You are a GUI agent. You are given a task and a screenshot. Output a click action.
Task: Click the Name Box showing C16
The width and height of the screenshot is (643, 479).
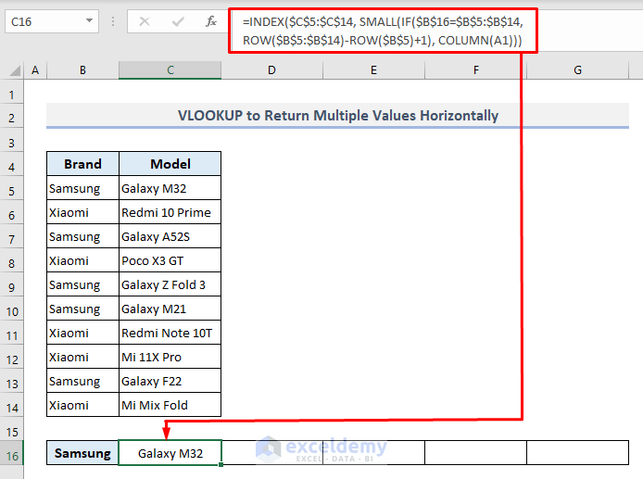(x=52, y=21)
